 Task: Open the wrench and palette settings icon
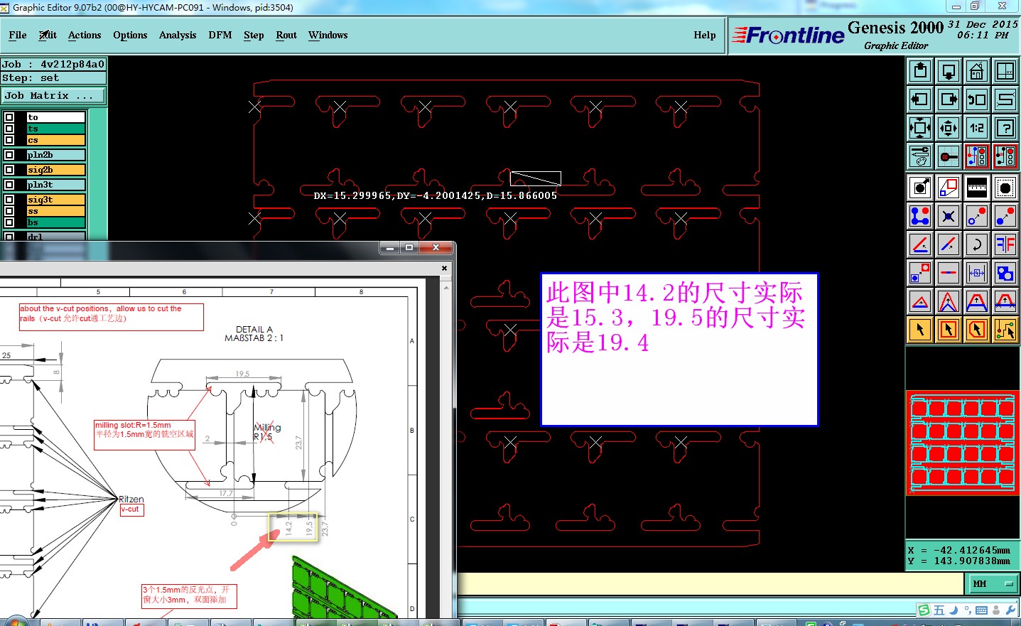tap(920, 156)
